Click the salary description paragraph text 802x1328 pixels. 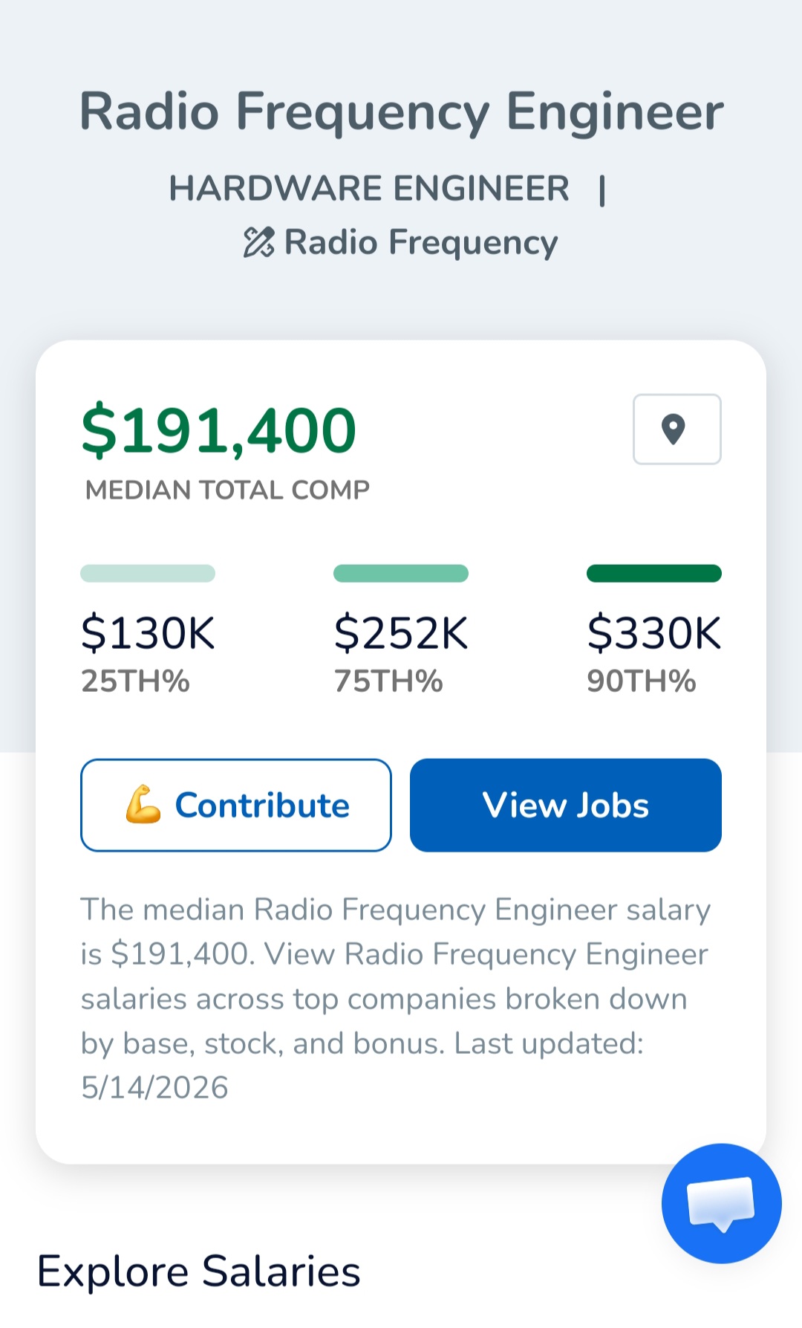click(x=396, y=998)
